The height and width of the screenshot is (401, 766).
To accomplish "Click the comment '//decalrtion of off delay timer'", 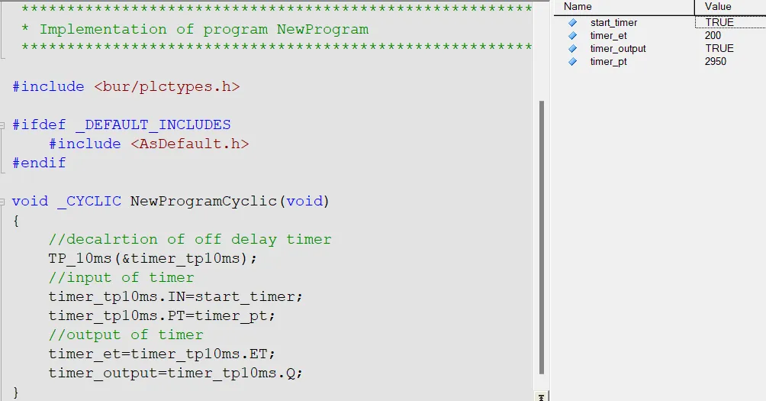I will (x=190, y=239).
